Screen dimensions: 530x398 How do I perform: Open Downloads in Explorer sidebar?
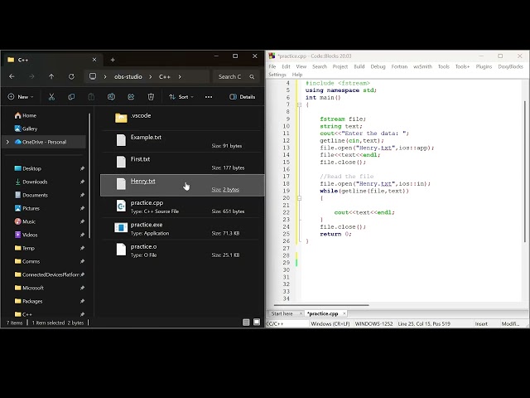(31, 182)
